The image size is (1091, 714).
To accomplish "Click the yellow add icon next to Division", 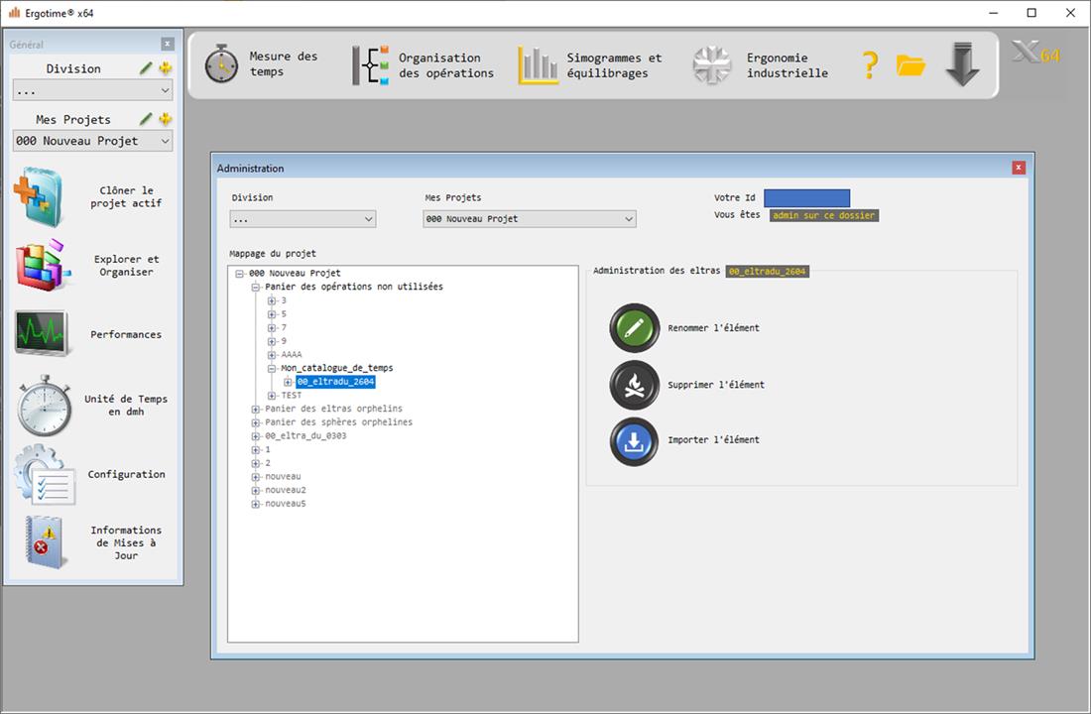I will pos(166,68).
